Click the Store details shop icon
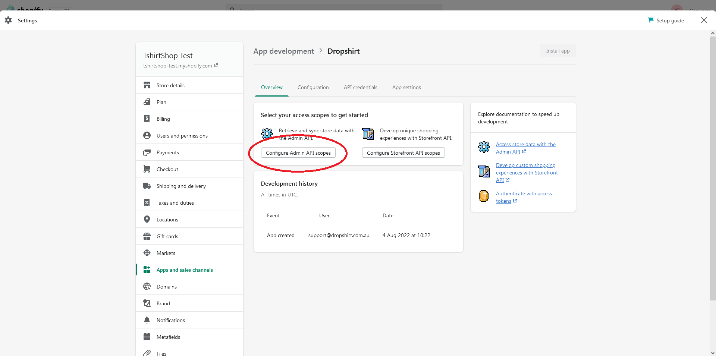The height and width of the screenshot is (356, 716). coord(147,85)
